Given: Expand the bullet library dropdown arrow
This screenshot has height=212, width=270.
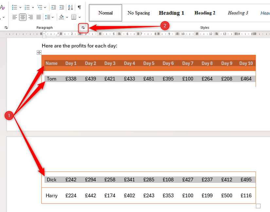Looking at the screenshot, I should [x=20, y=7].
